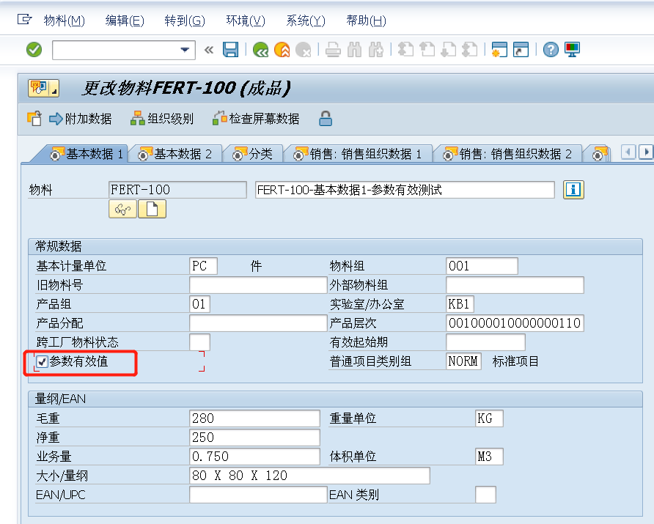654x524 pixels.
Task: Click the Create New Session icon
Action: (x=499, y=50)
